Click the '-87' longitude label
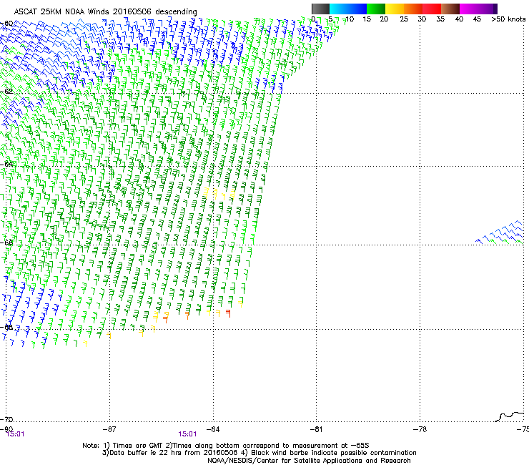Image resolution: width=529 pixels, height=465 pixels. point(109,429)
